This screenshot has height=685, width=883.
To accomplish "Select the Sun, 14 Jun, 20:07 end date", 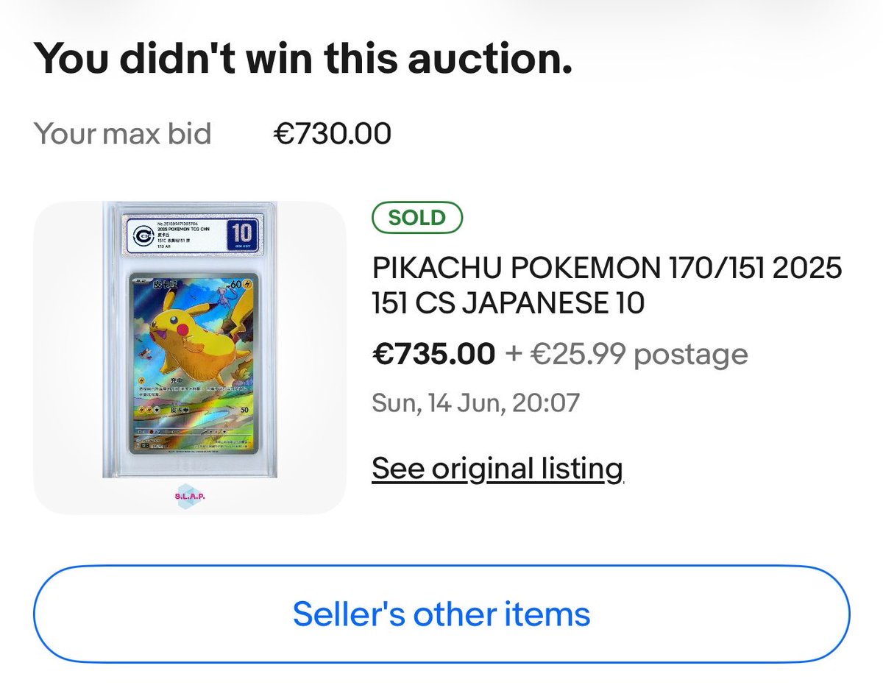I will [476, 403].
